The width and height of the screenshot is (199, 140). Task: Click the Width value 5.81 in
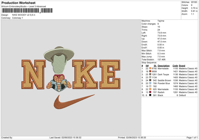[194, 11]
